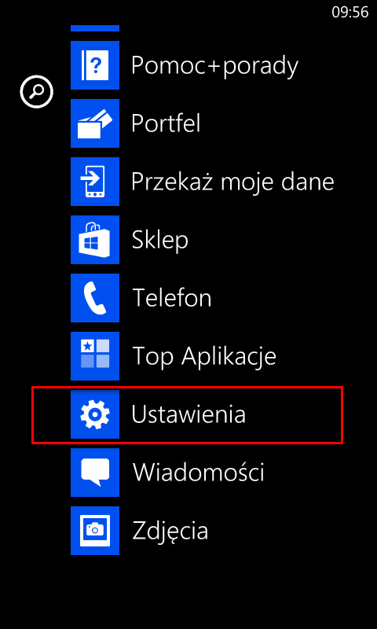Select the Pomoc+porady text label

point(214,66)
